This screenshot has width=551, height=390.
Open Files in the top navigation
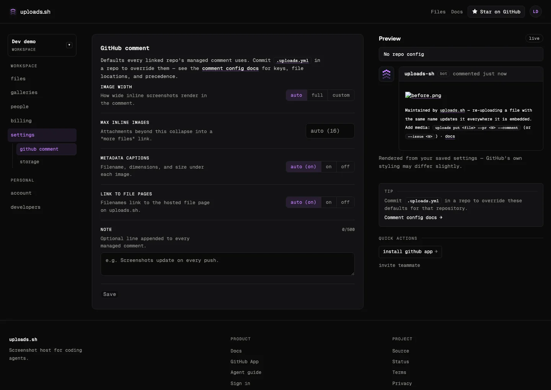(438, 11)
